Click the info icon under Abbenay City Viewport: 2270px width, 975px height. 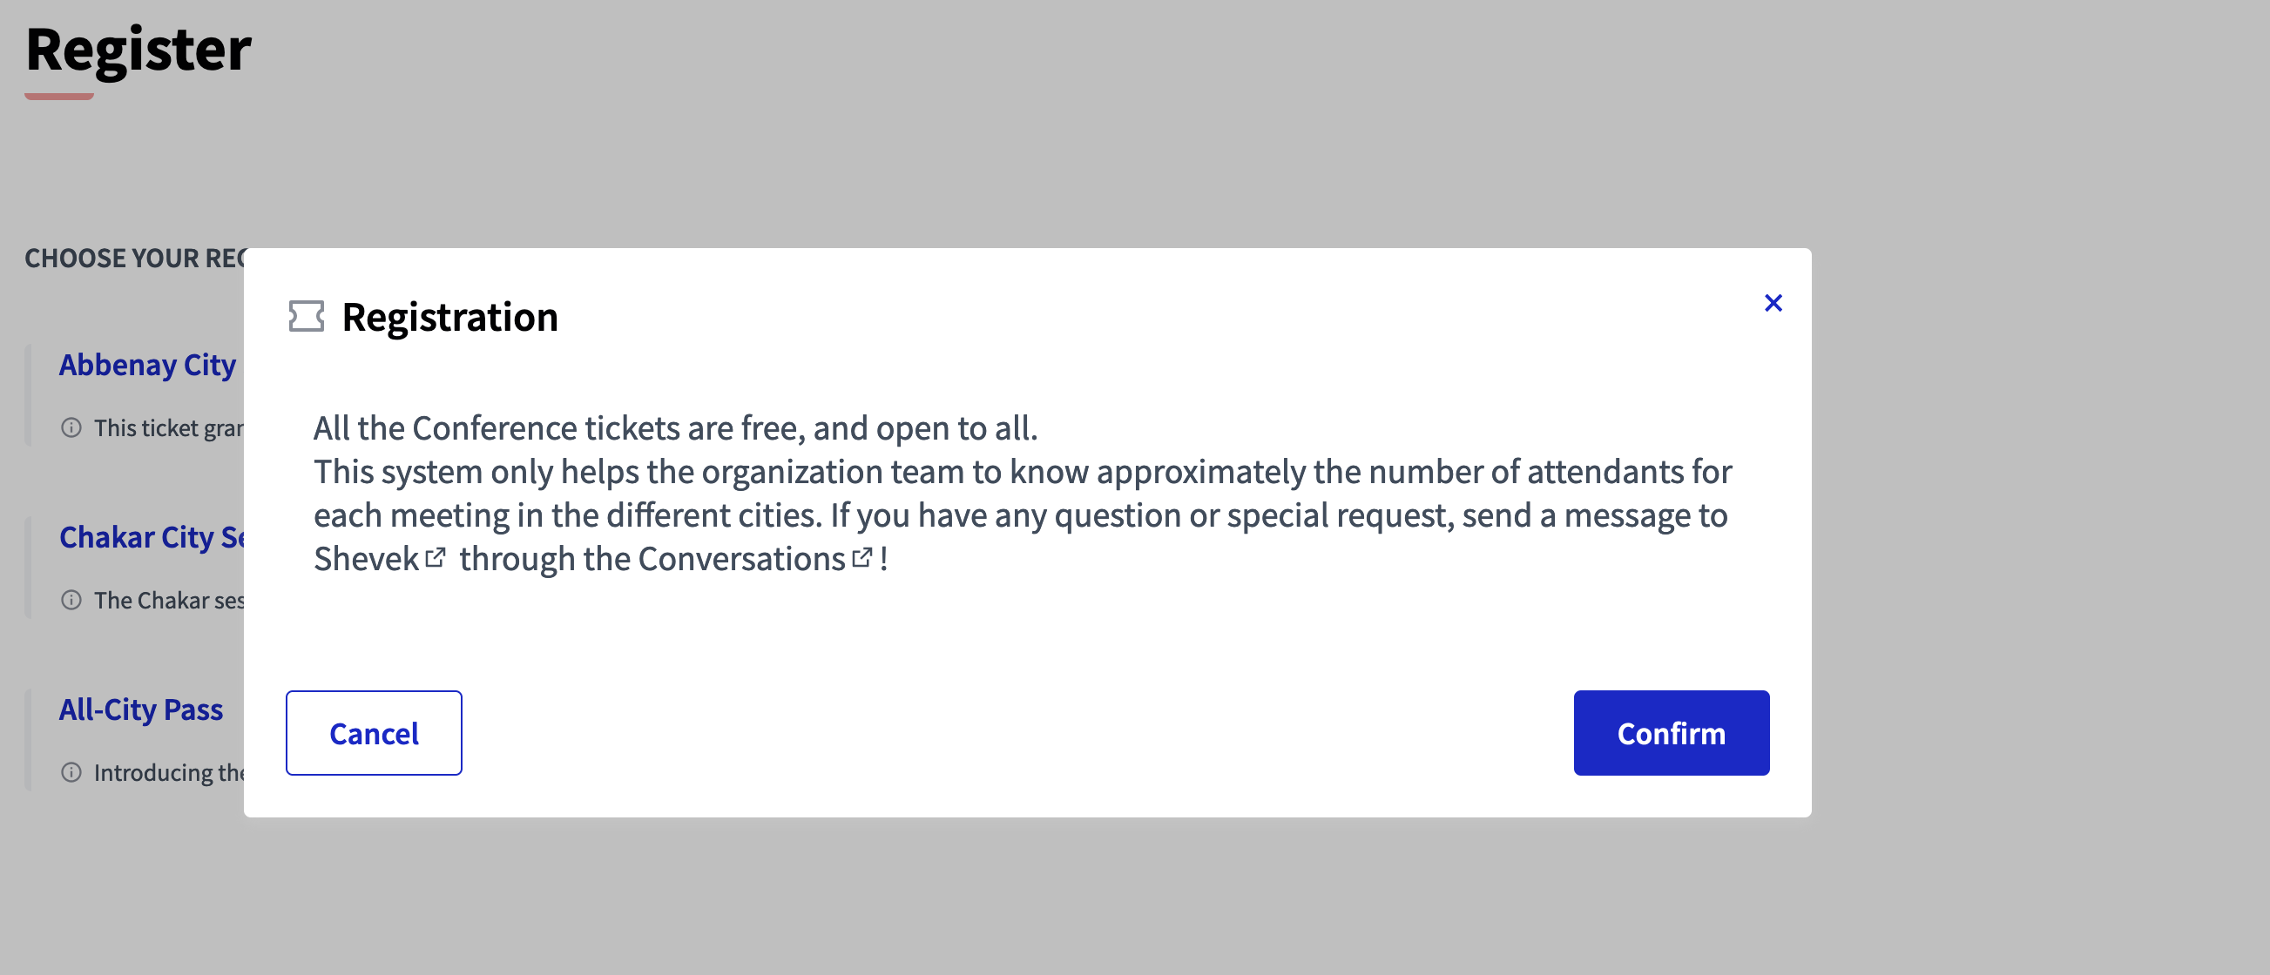[x=71, y=428]
